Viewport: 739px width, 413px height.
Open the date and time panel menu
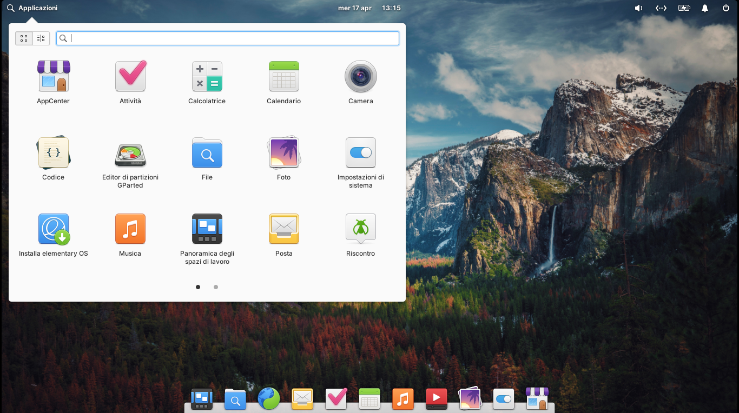369,8
